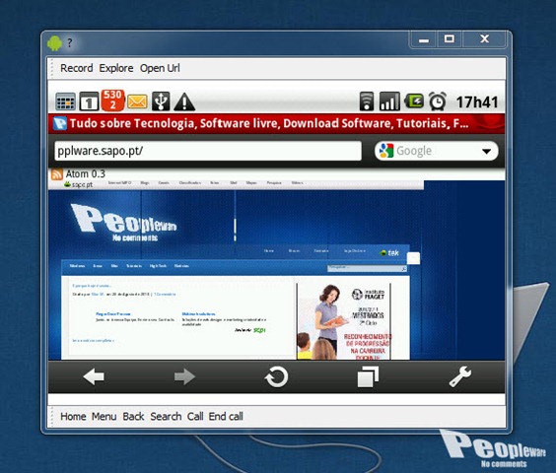Click the tek link on webpage

point(389,253)
